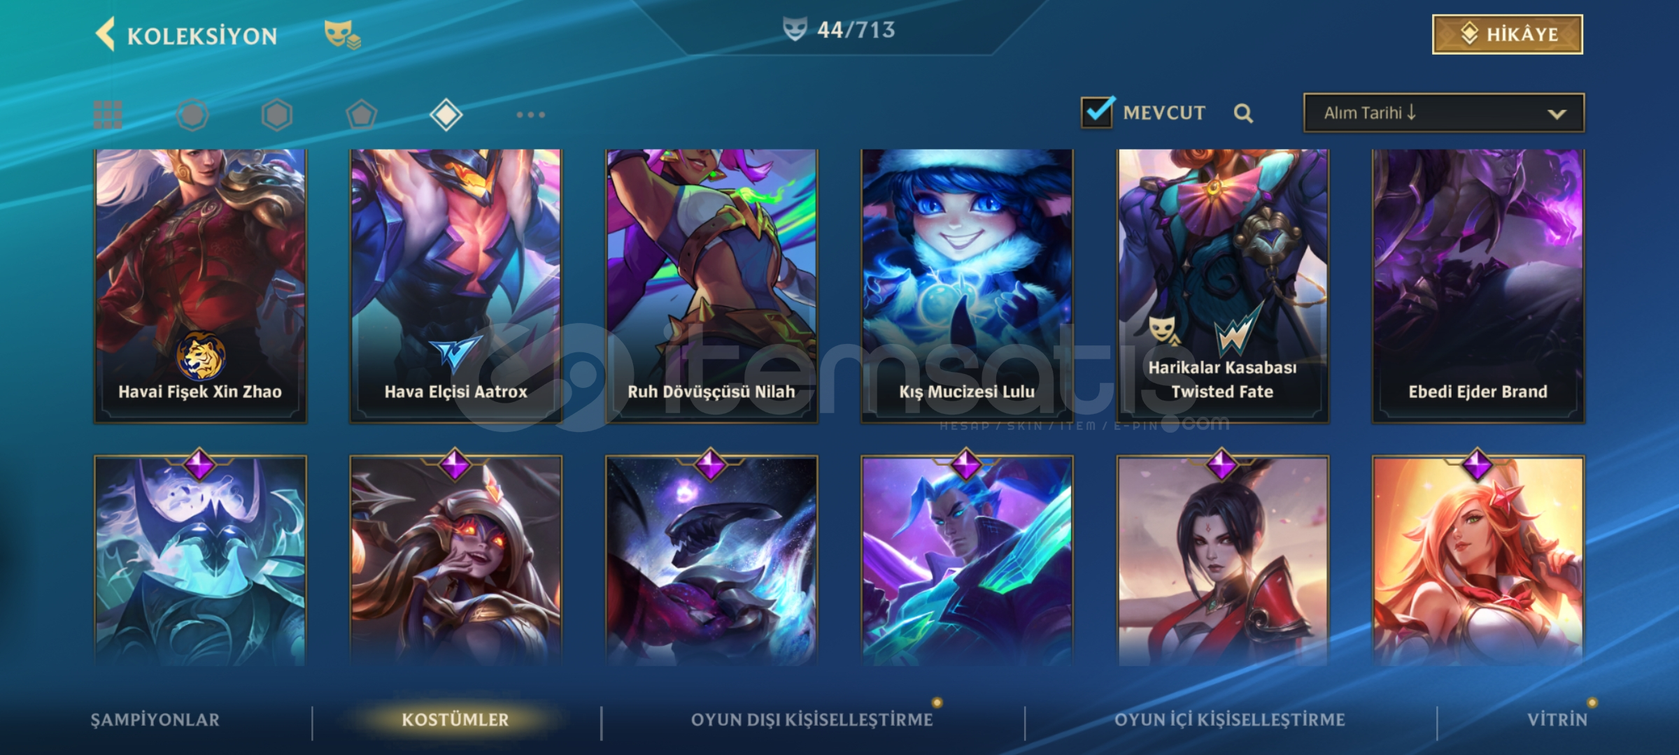Open the Oyun İçi Kişiselleştirme tab
Image resolution: width=1679 pixels, height=755 pixels.
point(1230,719)
